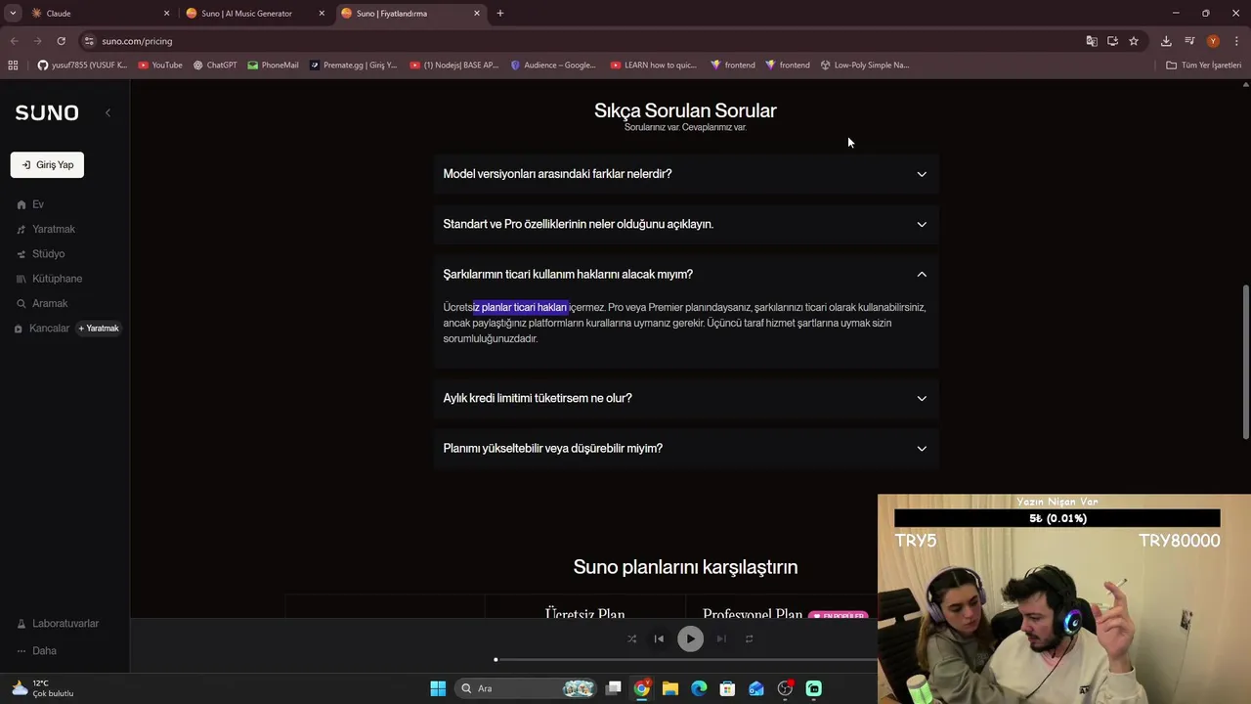Open Chrome media control icon
This screenshot has width=1251, height=704.
1189,41
